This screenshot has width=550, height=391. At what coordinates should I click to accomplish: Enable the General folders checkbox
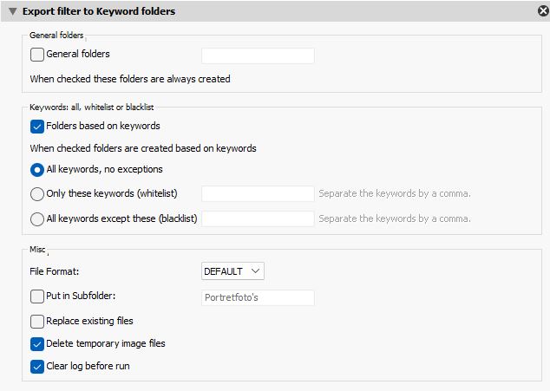pos(37,55)
